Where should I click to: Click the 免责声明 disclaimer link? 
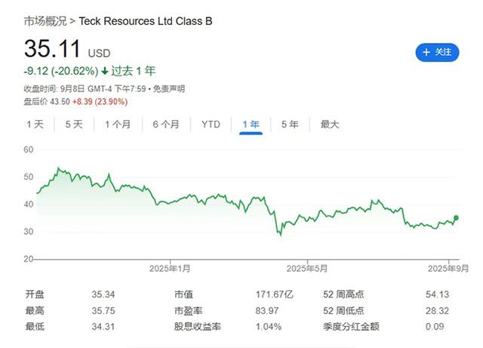pyautogui.click(x=169, y=89)
